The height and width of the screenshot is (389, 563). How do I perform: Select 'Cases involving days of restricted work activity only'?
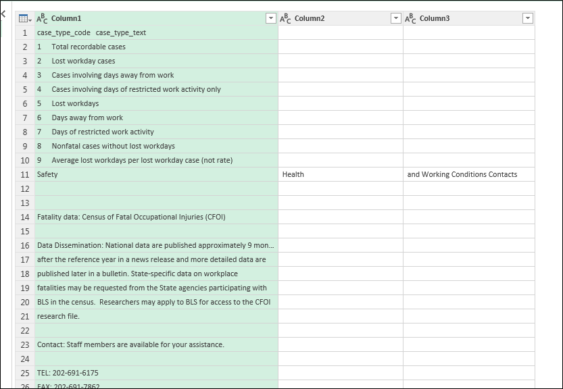[x=156, y=89]
